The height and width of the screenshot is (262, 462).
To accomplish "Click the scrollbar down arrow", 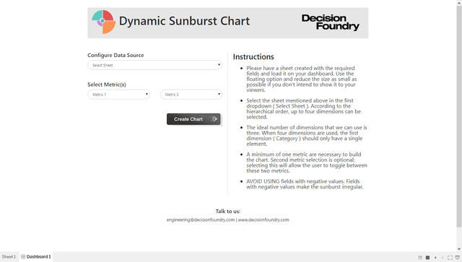I will (459, 249).
